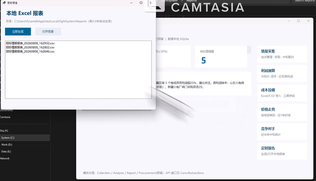This screenshot has width=316, height=181.
Task: Open the 竞争对手 module card
Action: click(282, 132)
